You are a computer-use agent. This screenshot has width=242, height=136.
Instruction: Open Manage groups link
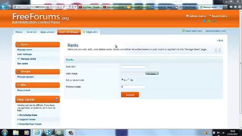(25, 77)
